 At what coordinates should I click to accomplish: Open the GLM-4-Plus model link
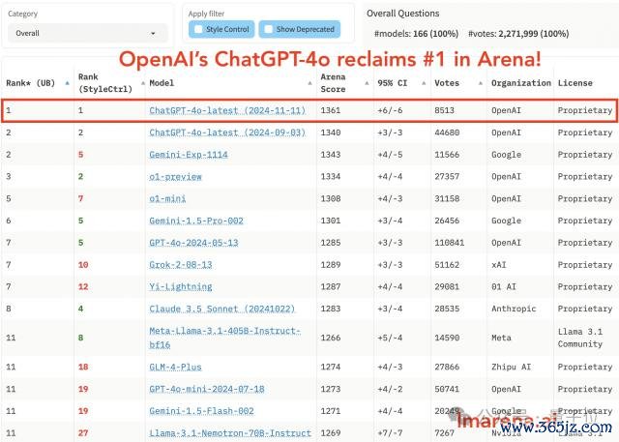(175, 367)
